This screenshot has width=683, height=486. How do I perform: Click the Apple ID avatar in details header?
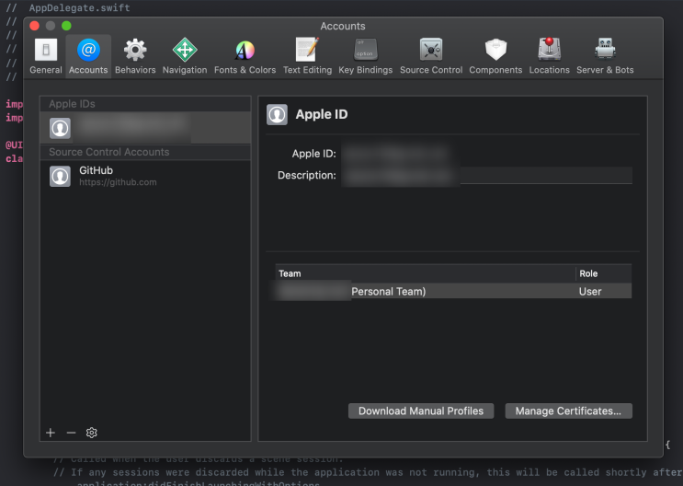coord(277,114)
